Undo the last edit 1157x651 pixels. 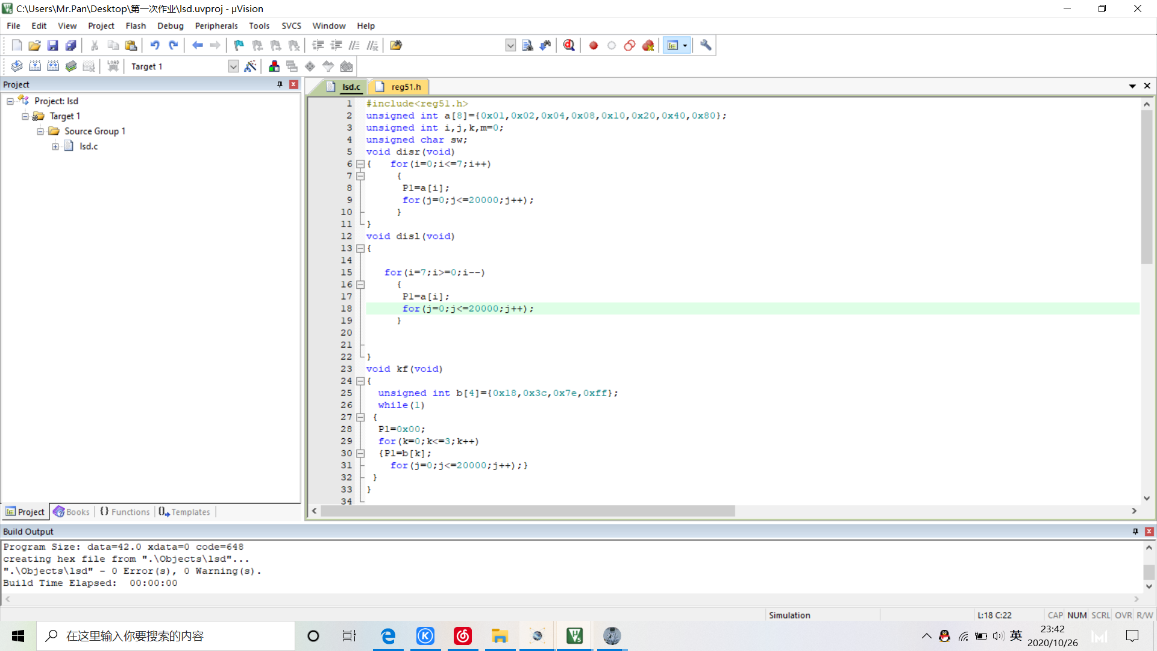click(155, 45)
